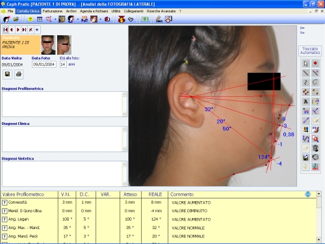The width and height of the screenshot is (325, 244).
Task: Click the open folder toolbar icon
Action: pyautogui.click(x=16, y=20)
